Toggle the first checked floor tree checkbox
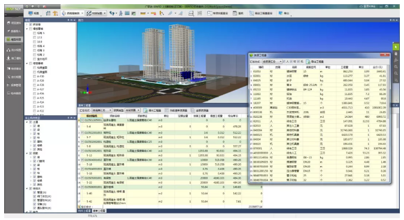The height and width of the screenshot is (220, 404). coord(31,25)
